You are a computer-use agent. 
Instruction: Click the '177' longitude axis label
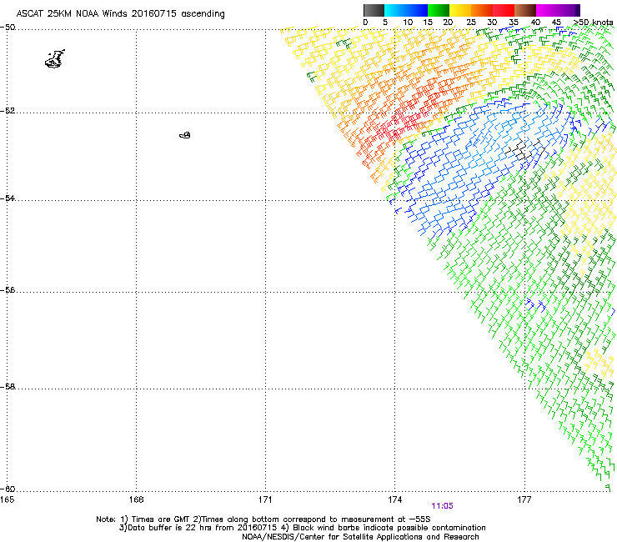tap(524, 499)
